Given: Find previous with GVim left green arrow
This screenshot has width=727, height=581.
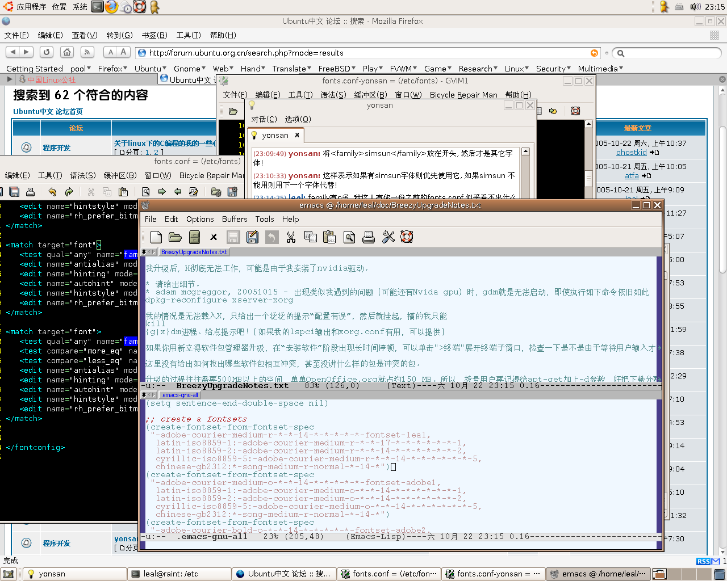Looking at the screenshot, I should [178, 192].
